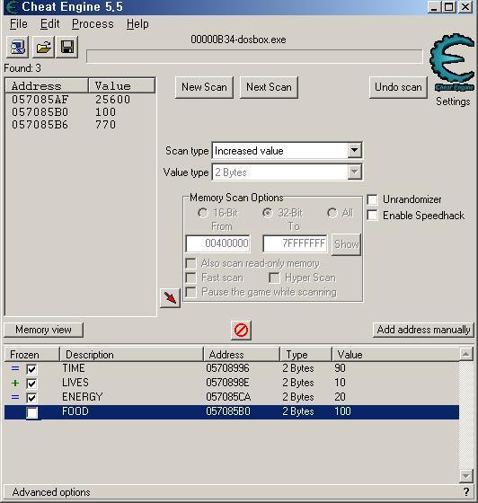Click the value 25600 in results

click(112, 100)
